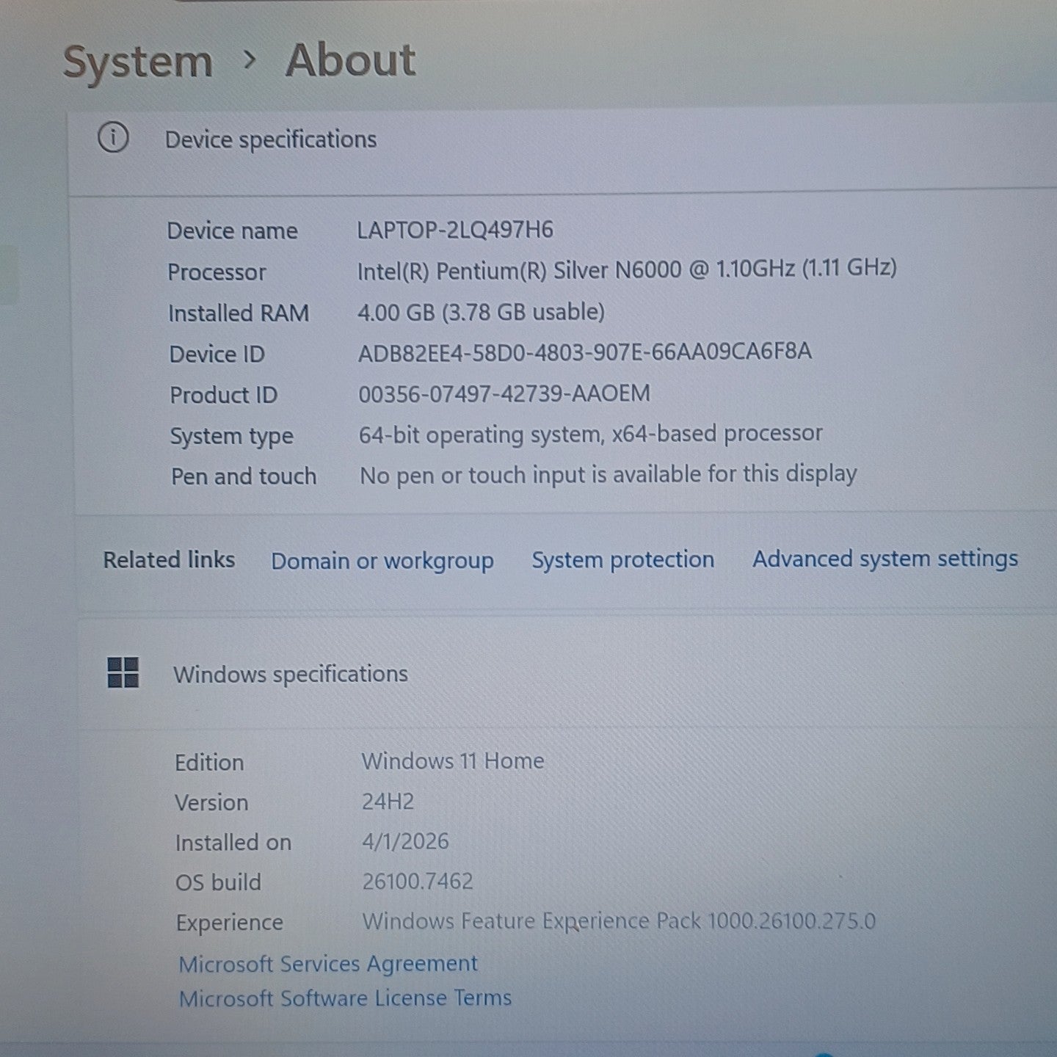The height and width of the screenshot is (1057, 1057).
Task: Click the System type label
Action: [232, 437]
